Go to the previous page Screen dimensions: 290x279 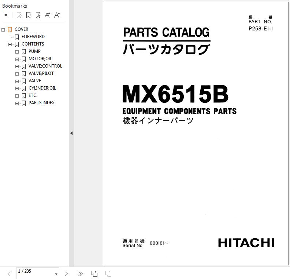(x=9, y=274)
